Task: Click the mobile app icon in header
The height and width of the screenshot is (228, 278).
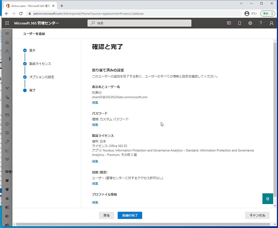Action: click(239, 23)
